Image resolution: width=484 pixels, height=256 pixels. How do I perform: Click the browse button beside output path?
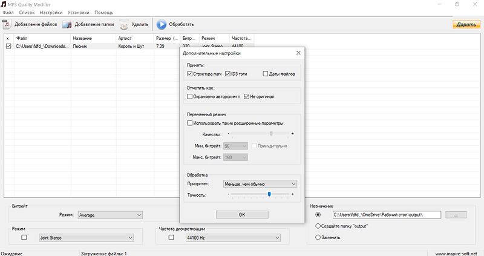pyautogui.click(x=454, y=214)
